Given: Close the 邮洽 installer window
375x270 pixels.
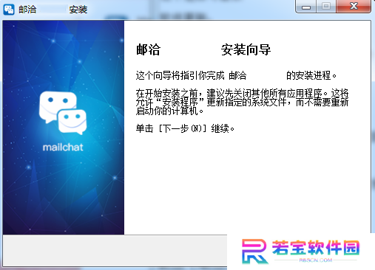Looking at the screenshot, I should tap(354, 7).
